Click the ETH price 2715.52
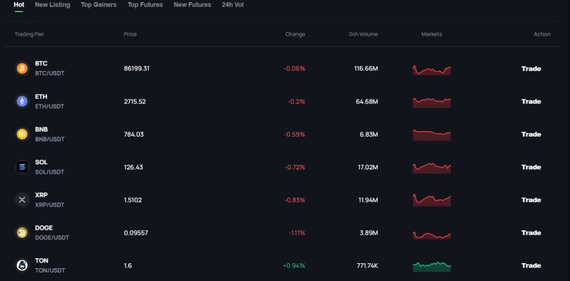The height and width of the screenshot is (281, 570). (135, 102)
